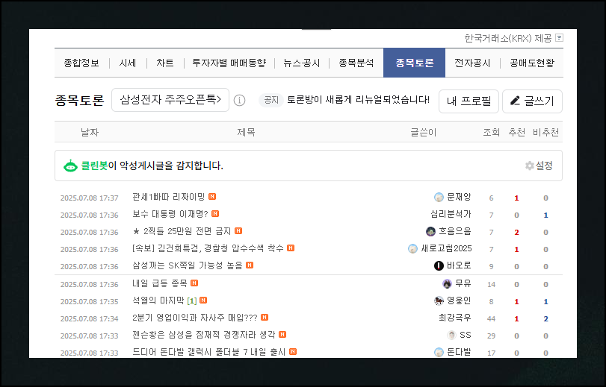Viewport: 606px width, 387px height.
Task: Click author name 새로고침2025
Action: 446,248
